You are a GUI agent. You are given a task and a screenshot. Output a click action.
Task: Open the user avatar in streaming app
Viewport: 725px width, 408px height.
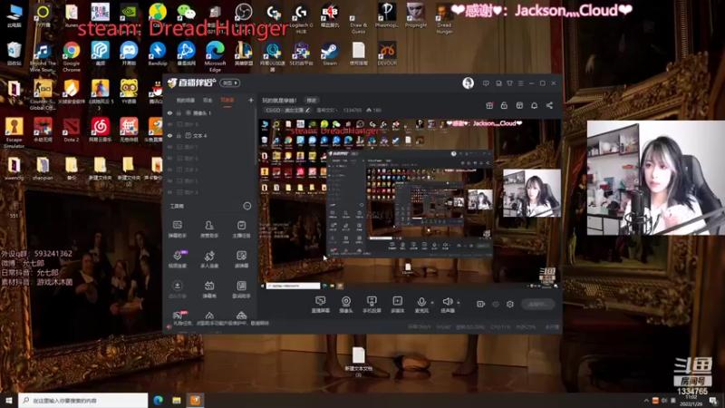pos(468,83)
